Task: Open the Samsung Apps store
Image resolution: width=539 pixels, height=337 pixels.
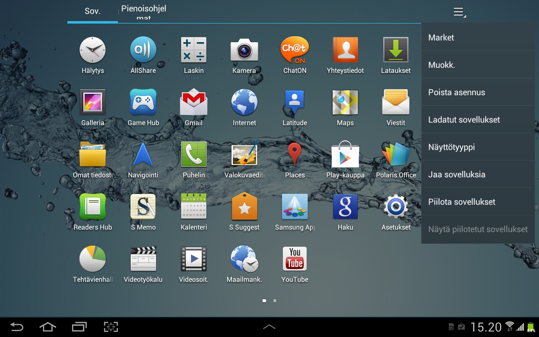Action: click(295, 212)
